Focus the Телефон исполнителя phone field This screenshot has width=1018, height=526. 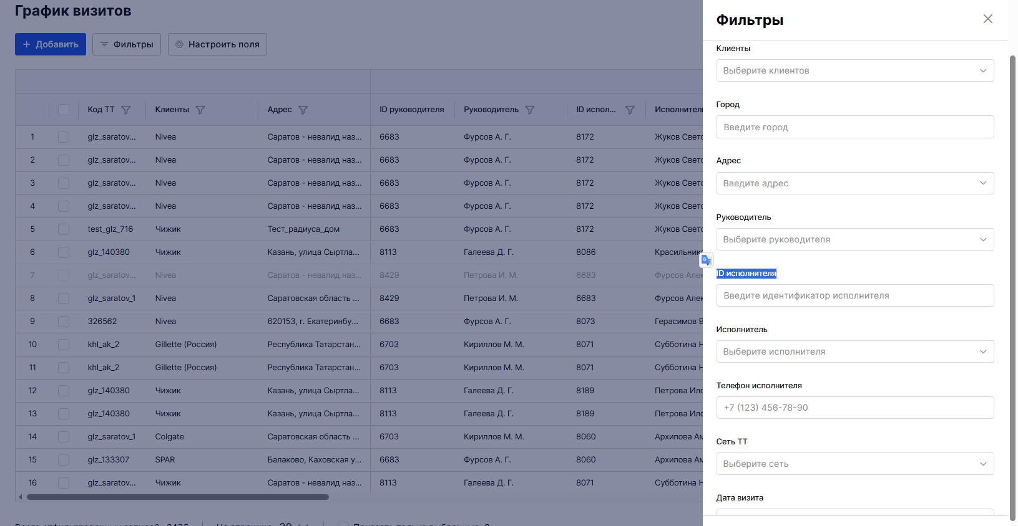(855, 408)
